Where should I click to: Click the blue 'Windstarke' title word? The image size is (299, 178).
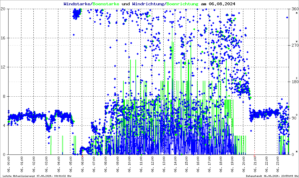pos(78,4)
